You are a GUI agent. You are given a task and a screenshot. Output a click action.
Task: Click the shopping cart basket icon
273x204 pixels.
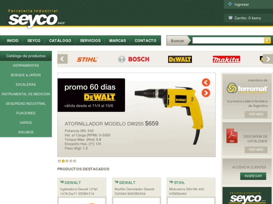[230, 18]
